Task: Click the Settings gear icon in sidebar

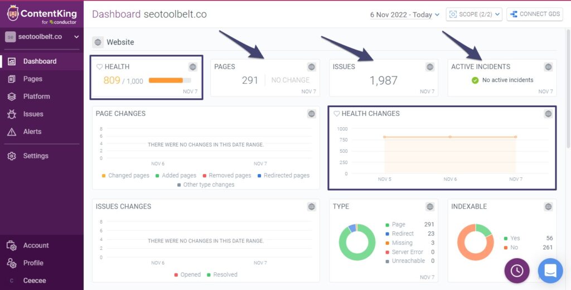Action: 12,156
